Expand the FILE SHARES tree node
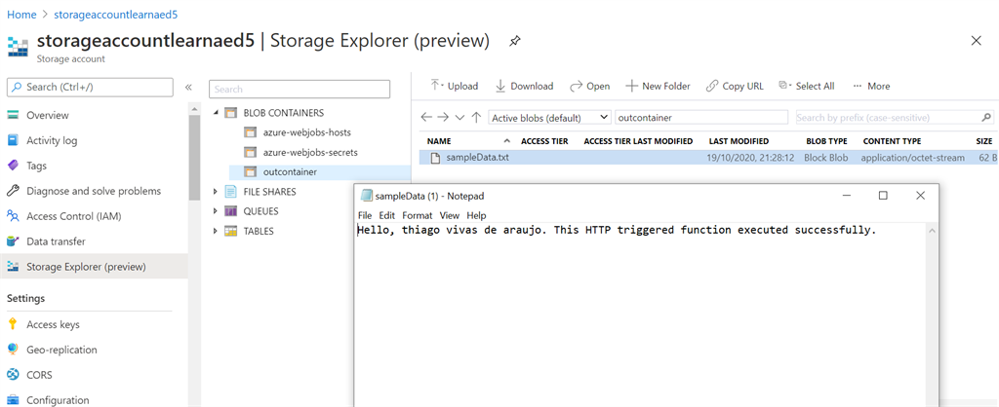This screenshot has height=407, width=999. pos(216,192)
